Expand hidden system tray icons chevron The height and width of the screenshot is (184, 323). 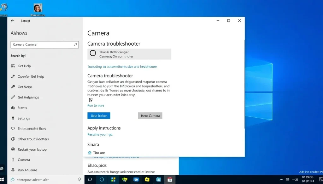281,180
